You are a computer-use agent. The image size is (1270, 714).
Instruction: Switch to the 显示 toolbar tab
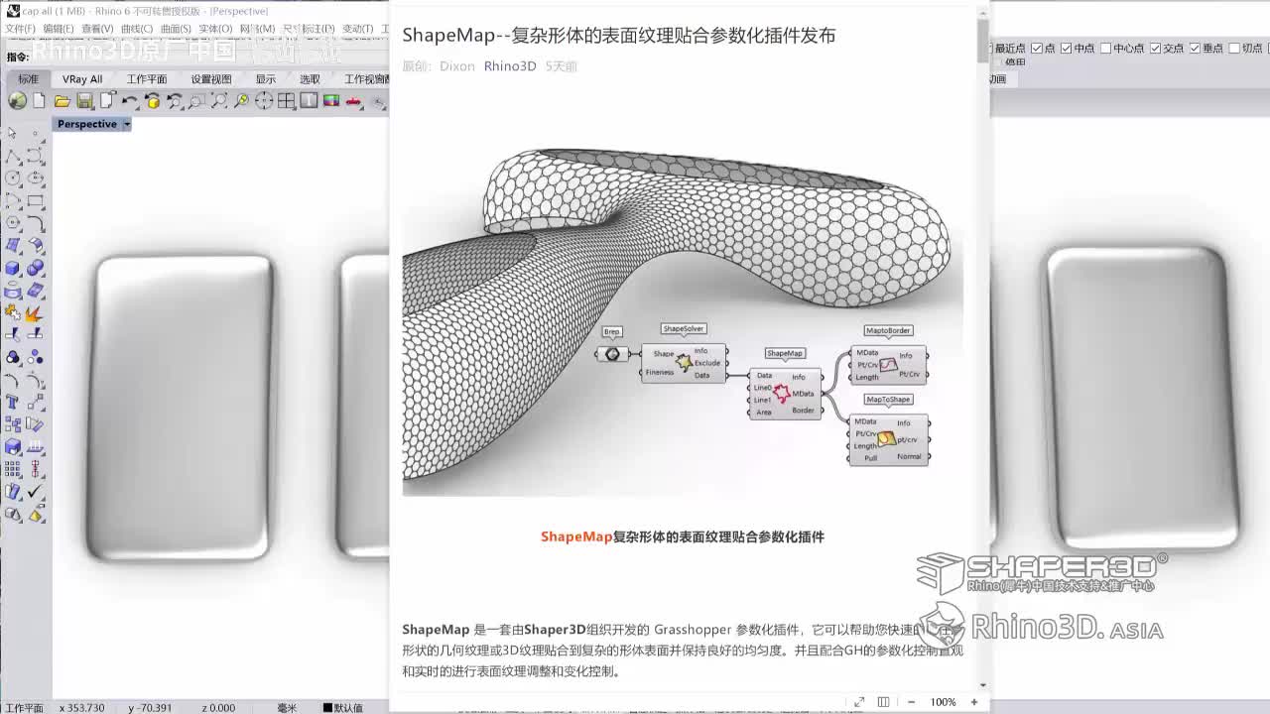pos(266,79)
